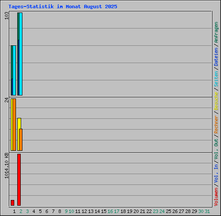This screenshot has width=221, height=216.
Task: Click the orange Rechner legend label
Action: 216,124
